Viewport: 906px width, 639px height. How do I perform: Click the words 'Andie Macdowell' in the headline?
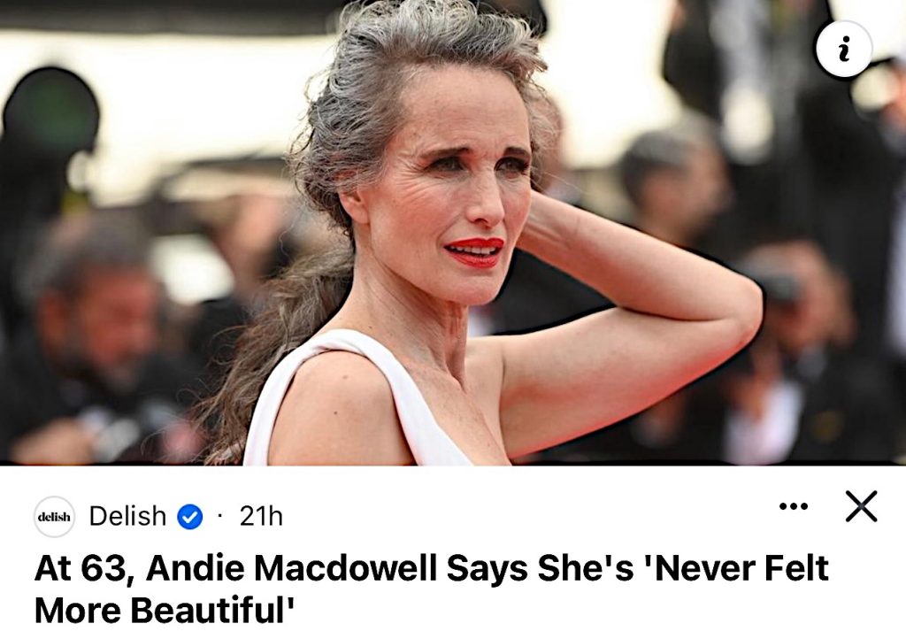(291, 568)
